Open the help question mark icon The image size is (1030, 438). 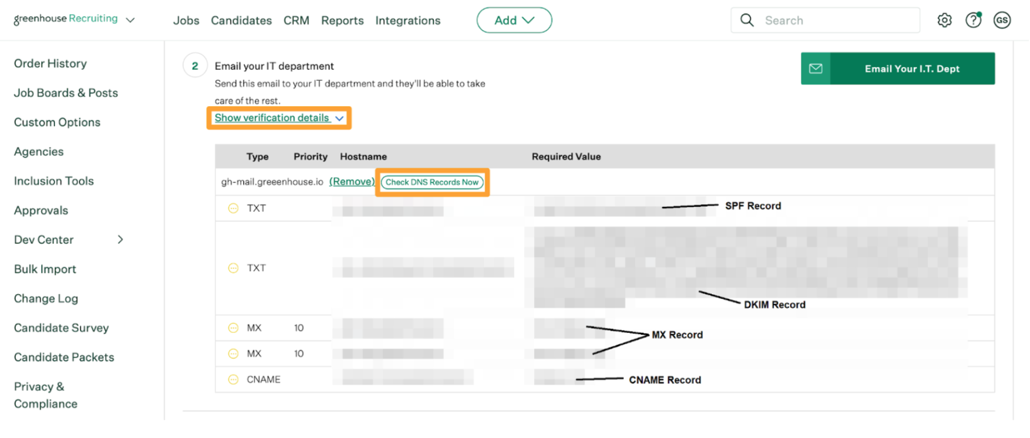click(973, 20)
